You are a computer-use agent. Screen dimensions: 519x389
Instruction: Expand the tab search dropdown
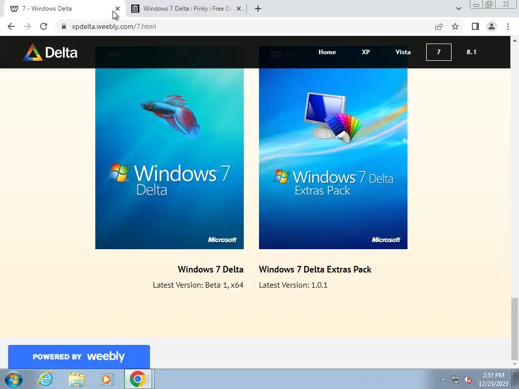(458, 9)
